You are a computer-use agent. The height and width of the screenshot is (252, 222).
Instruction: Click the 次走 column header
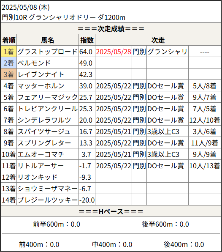click(158, 40)
